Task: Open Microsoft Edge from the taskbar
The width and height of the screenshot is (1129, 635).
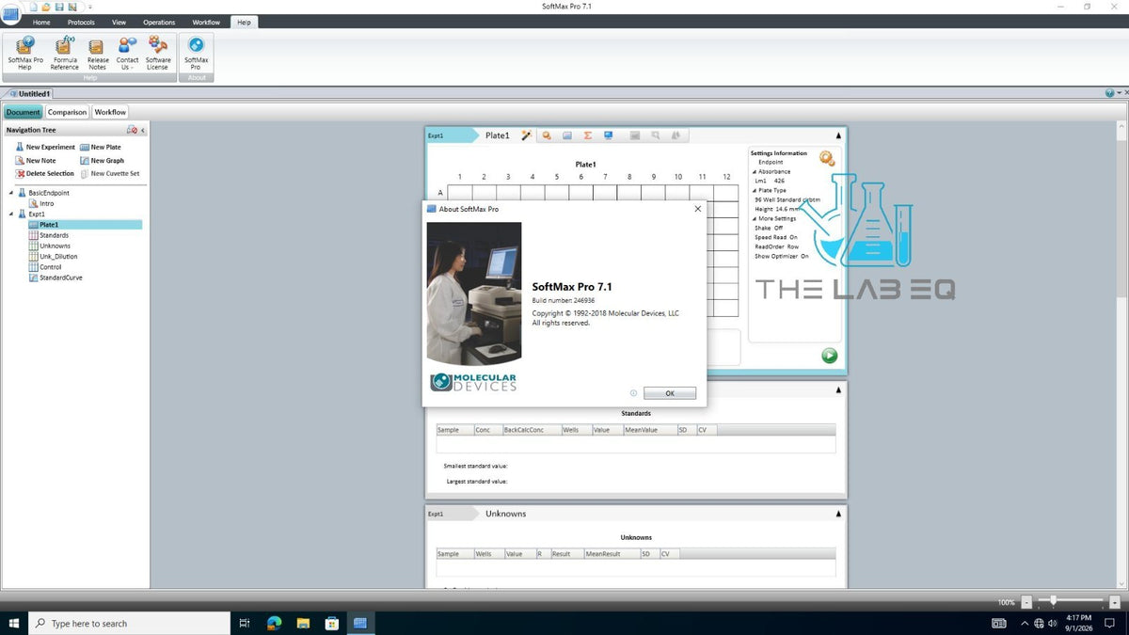Action: (274, 623)
